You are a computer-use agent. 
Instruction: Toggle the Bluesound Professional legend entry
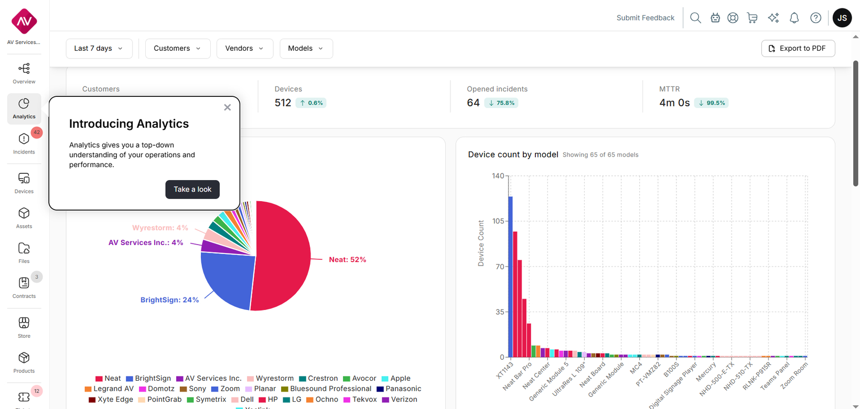(326, 389)
